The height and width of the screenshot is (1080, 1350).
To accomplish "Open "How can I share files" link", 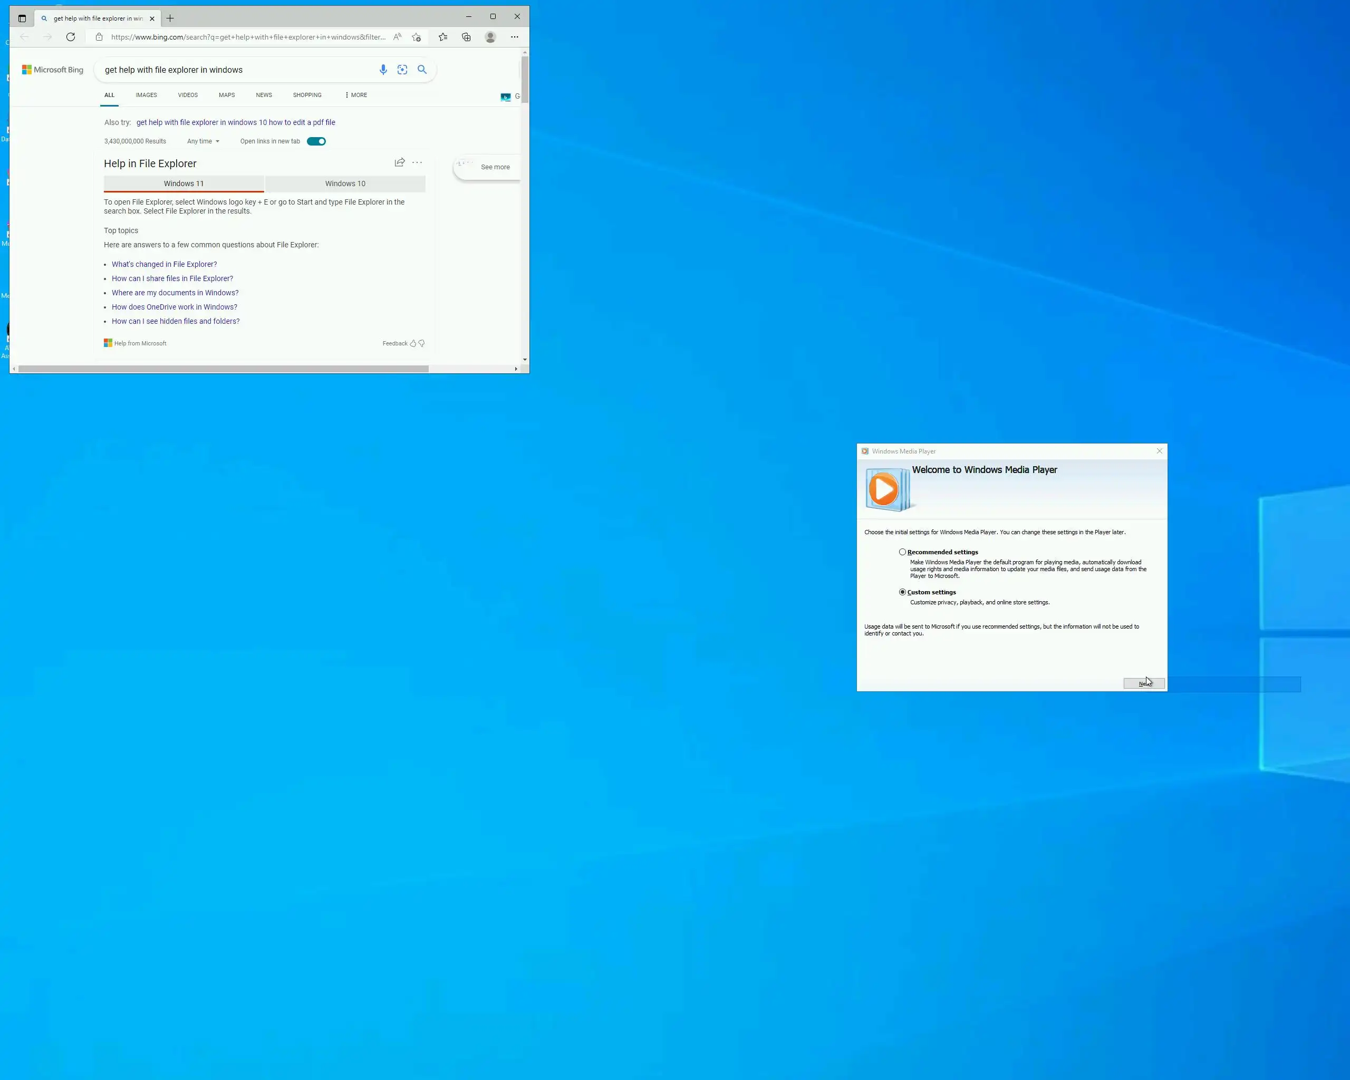I will click(172, 278).
